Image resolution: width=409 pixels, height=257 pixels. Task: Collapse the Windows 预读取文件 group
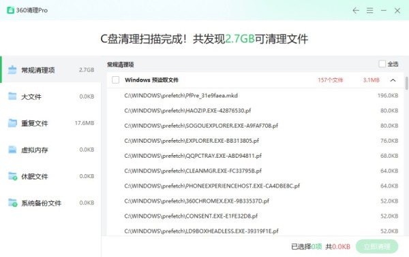[x=393, y=80]
